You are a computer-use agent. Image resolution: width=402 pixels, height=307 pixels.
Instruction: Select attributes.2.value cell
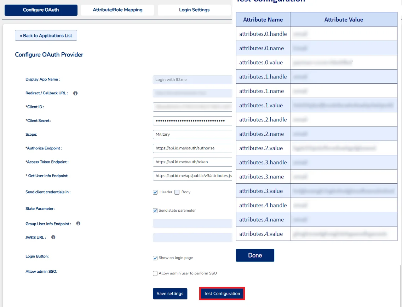tap(263, 148)
